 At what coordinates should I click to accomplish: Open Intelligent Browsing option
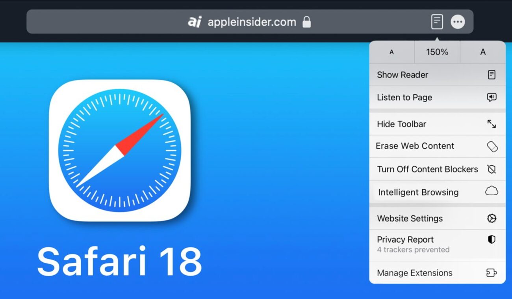click(437, 192)
